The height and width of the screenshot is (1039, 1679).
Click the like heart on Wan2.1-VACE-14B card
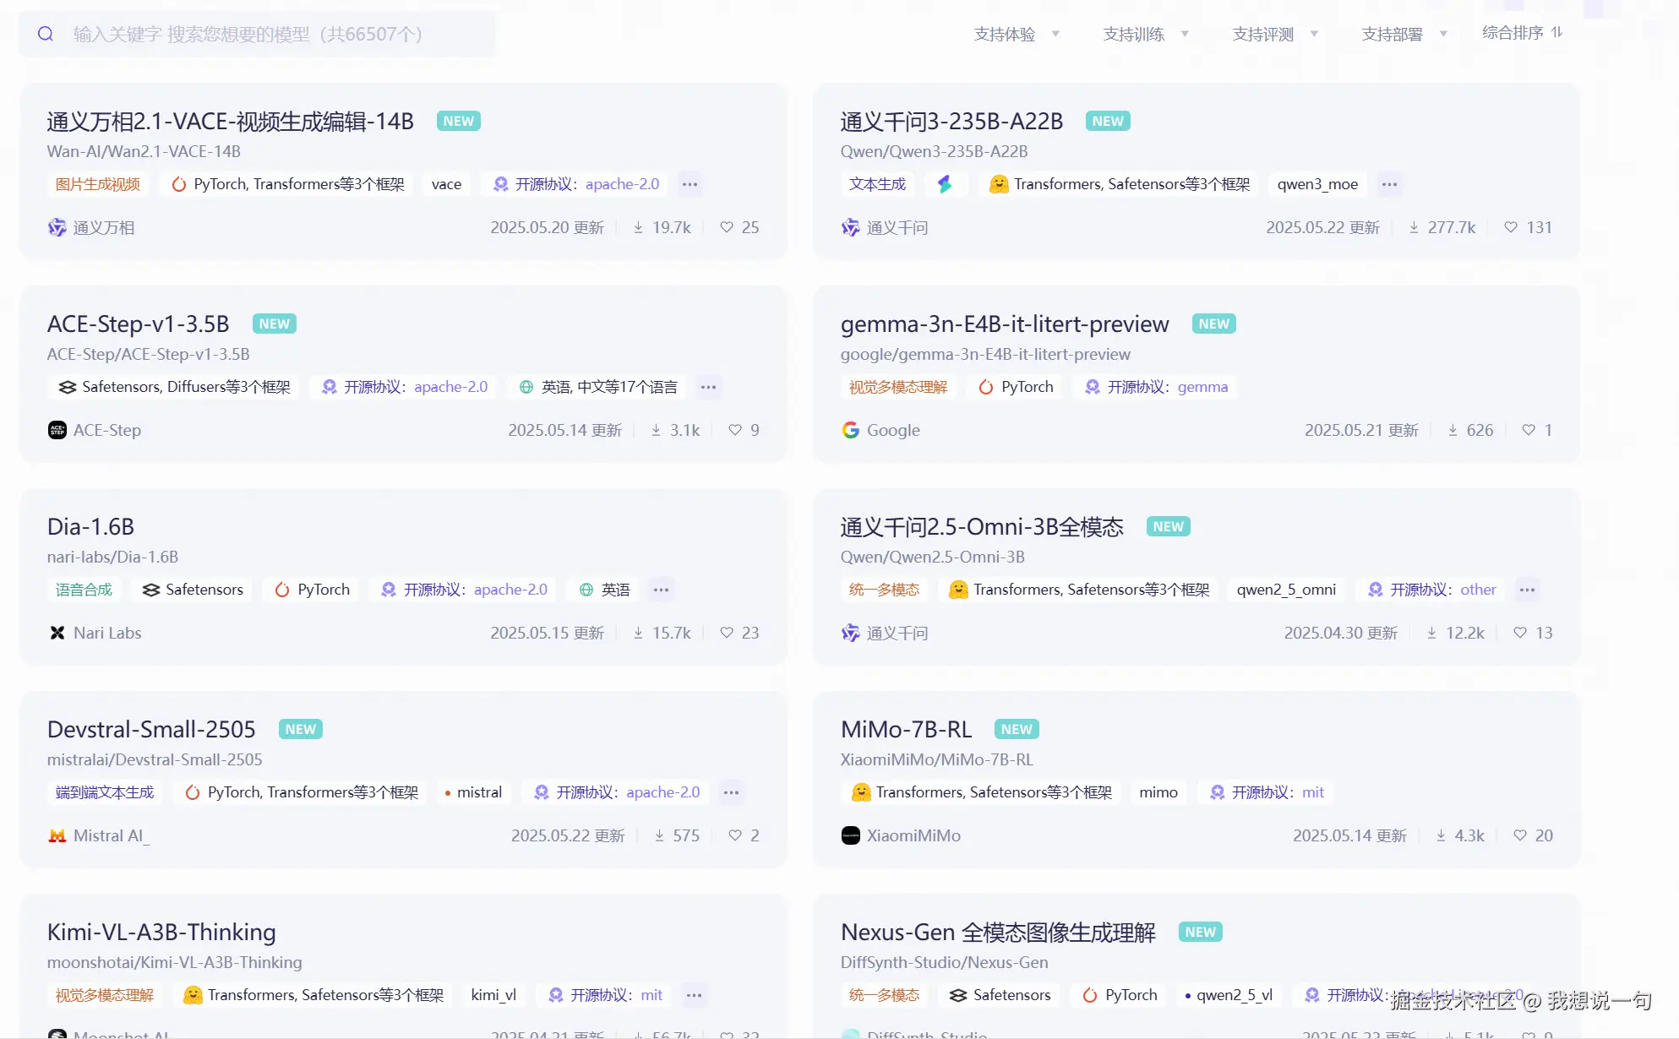[727, 227]
